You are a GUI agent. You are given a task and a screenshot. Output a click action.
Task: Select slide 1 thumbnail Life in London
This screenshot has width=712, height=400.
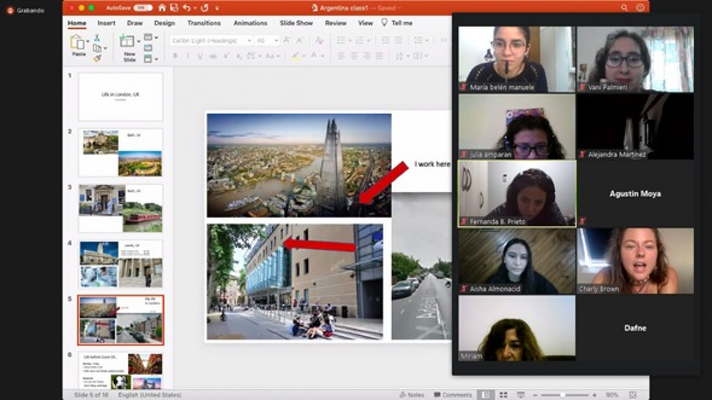pos(120,97)
